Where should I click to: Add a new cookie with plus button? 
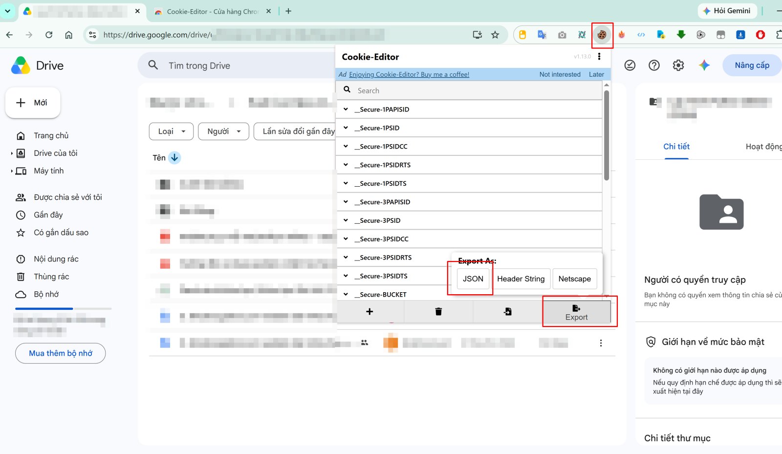pos(369,311)
